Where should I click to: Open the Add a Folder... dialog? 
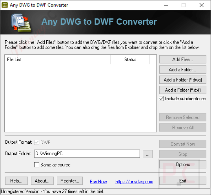click(183, 70)
